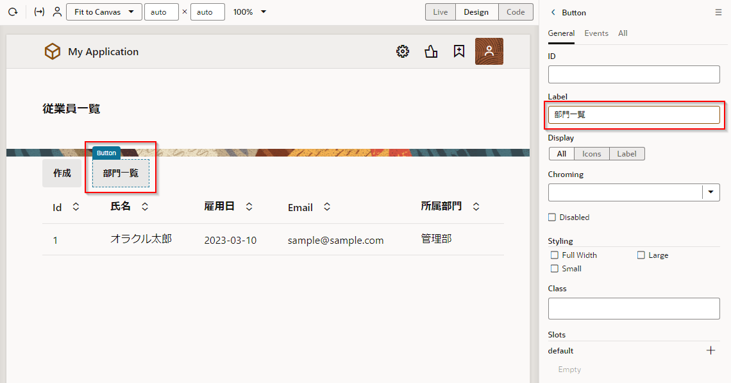Open the Fit to Canvas dropdown
Screen dimensions: 731x383
click(104, 12)
